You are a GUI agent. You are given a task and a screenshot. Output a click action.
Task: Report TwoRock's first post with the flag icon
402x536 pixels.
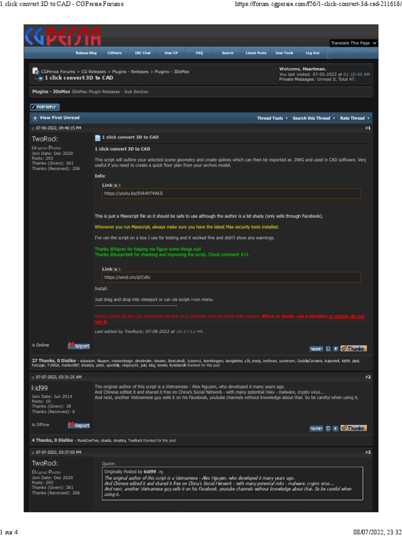(x=79, y=345)
